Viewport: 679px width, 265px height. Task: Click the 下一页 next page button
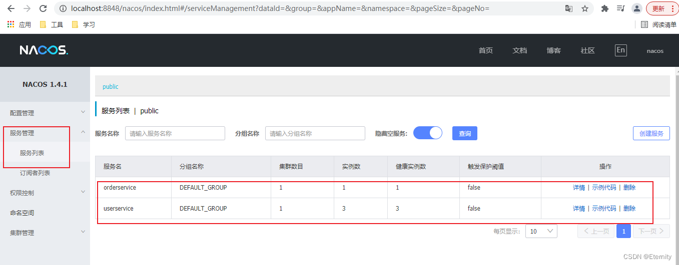pyautogui.click(x=651, y=231)
